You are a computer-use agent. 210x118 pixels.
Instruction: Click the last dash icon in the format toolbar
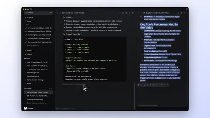point(167,85)
